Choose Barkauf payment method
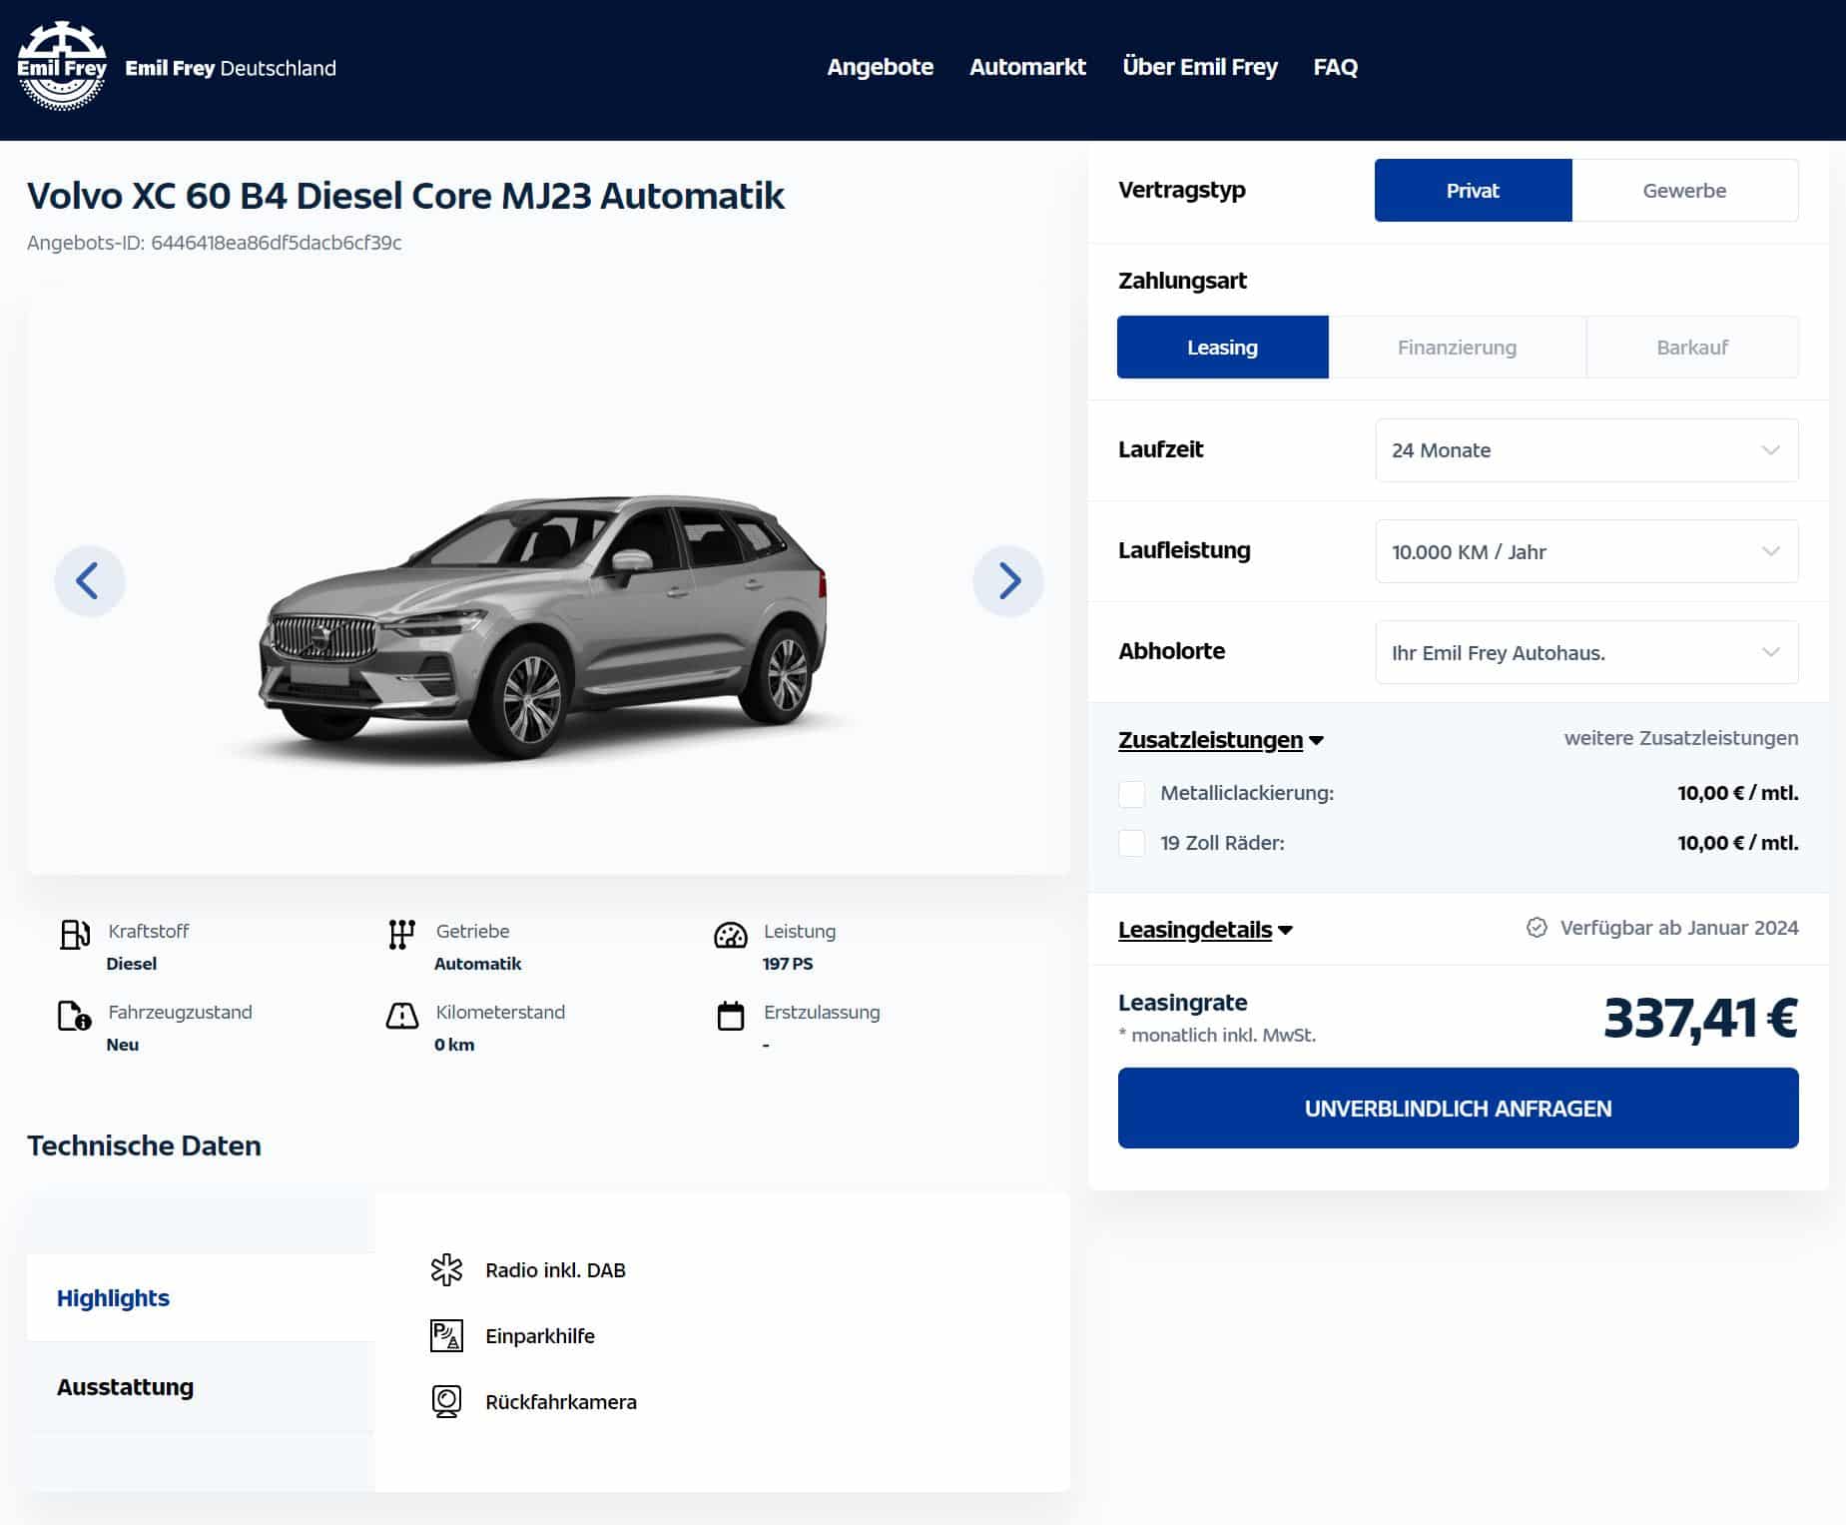This screenshot has width=1846, height=1525. coord(1692,347)
